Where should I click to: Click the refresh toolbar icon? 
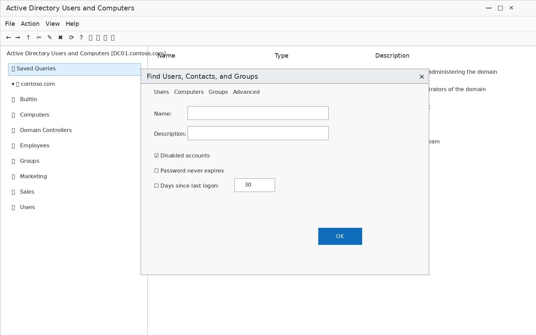pyautogui.click(x=71, y=38)
